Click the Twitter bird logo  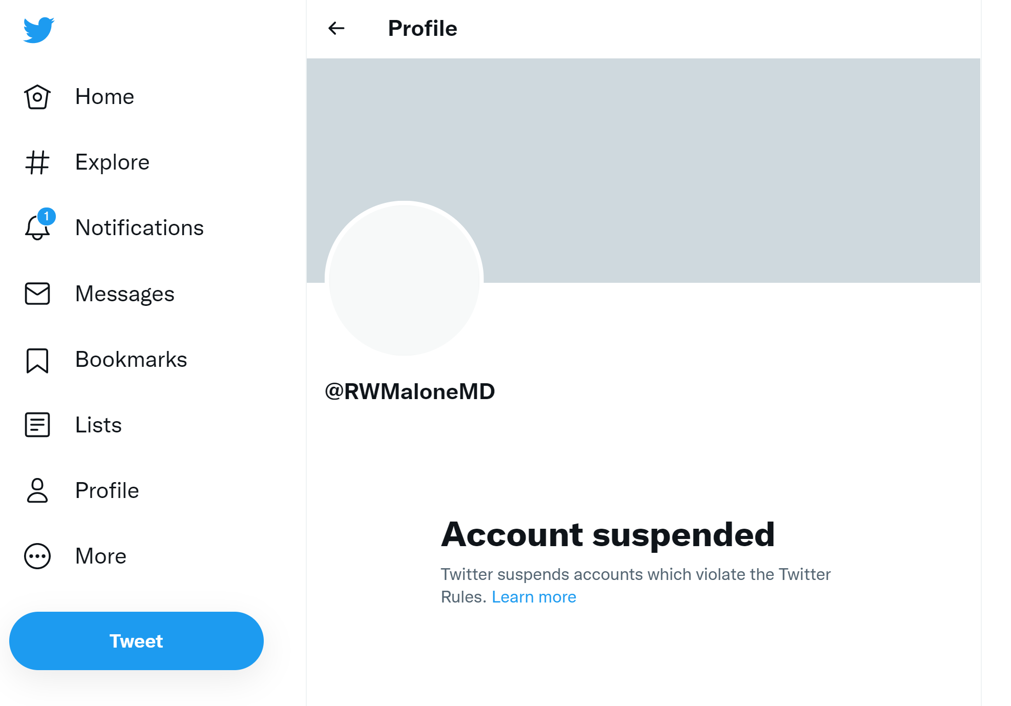(x=39, y=30)
